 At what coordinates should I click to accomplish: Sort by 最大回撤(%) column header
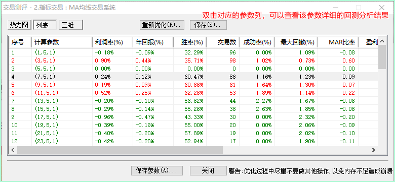click(296, 42)
